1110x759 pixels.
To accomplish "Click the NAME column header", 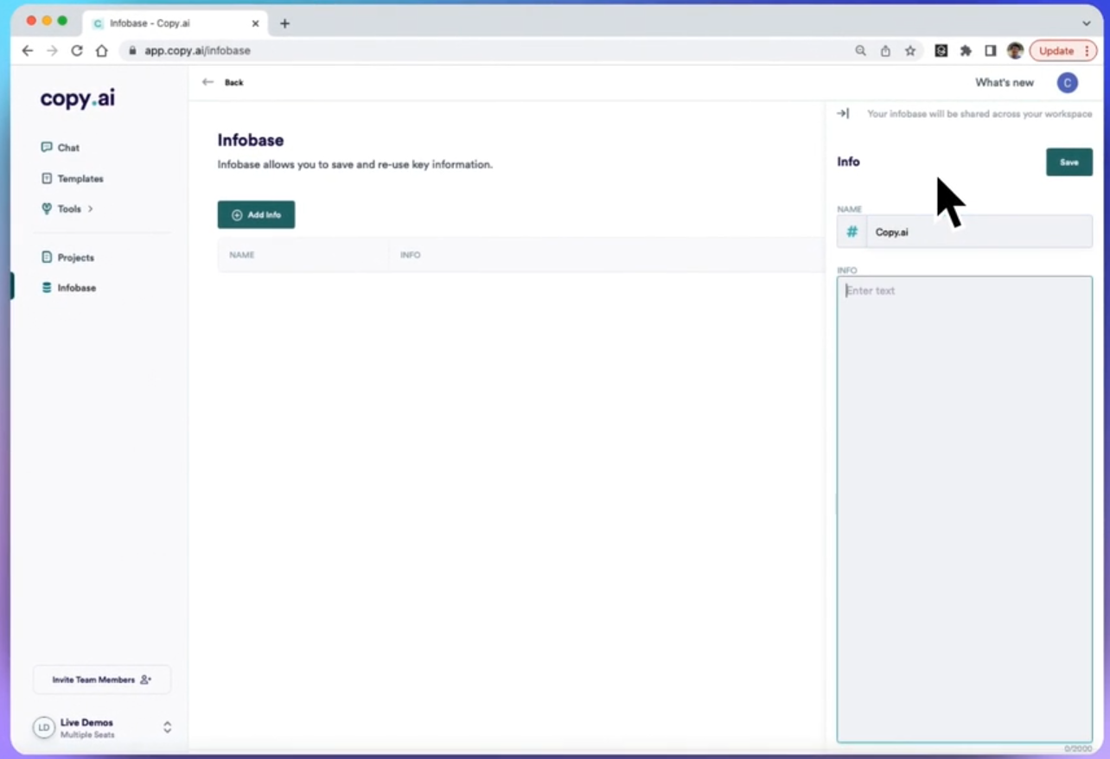I will 242,255.
